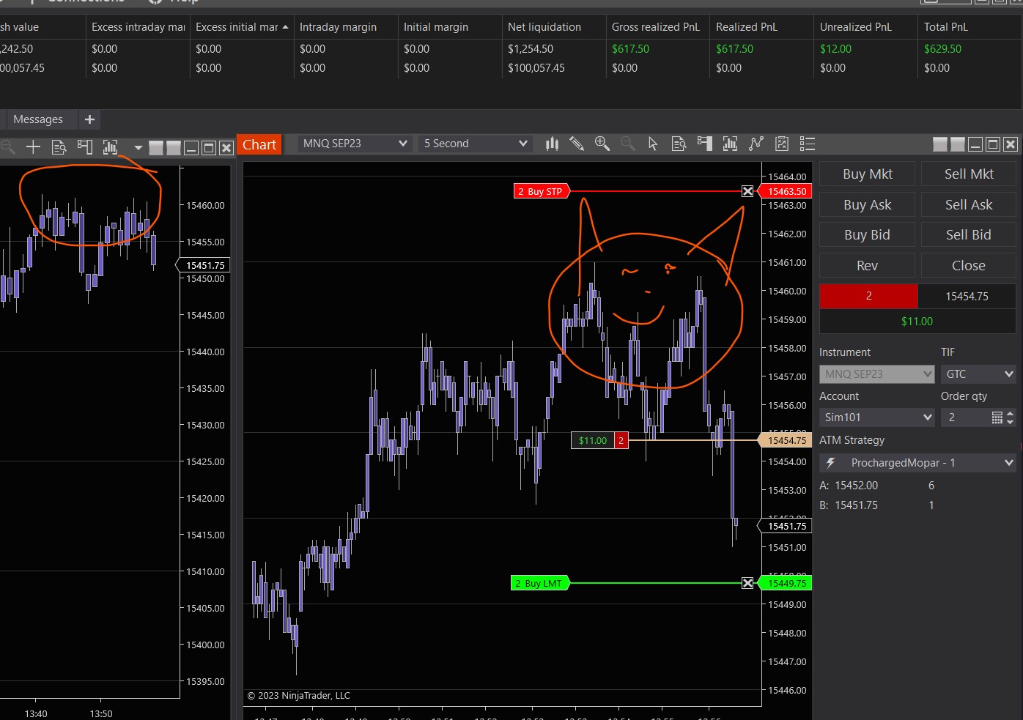Open indicators icon in left chart toolbar

point(110,147)
